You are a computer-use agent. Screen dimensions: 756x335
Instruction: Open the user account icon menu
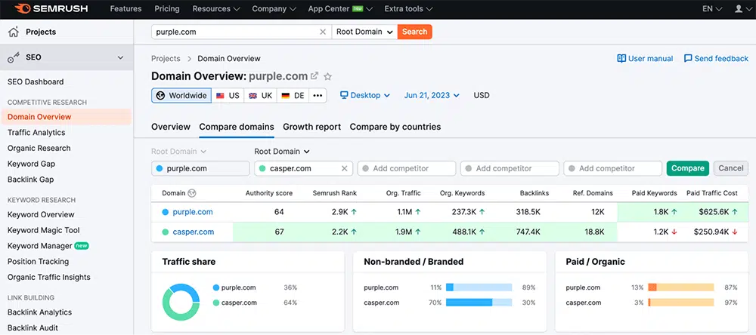(x=742, y=8)
